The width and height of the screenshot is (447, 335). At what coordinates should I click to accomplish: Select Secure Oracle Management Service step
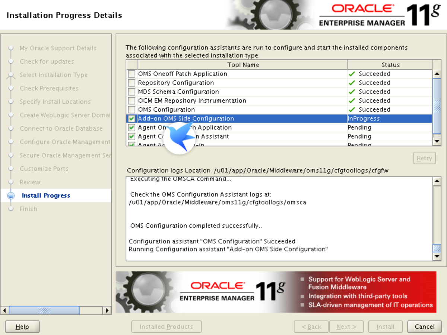65,155
